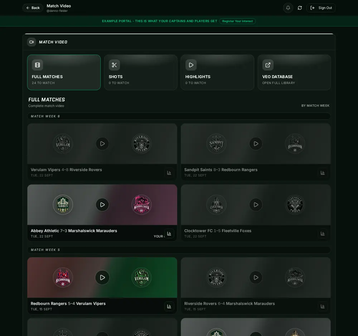Open stats icon for Sandpit Saints 8–3 match

[323, 173]
